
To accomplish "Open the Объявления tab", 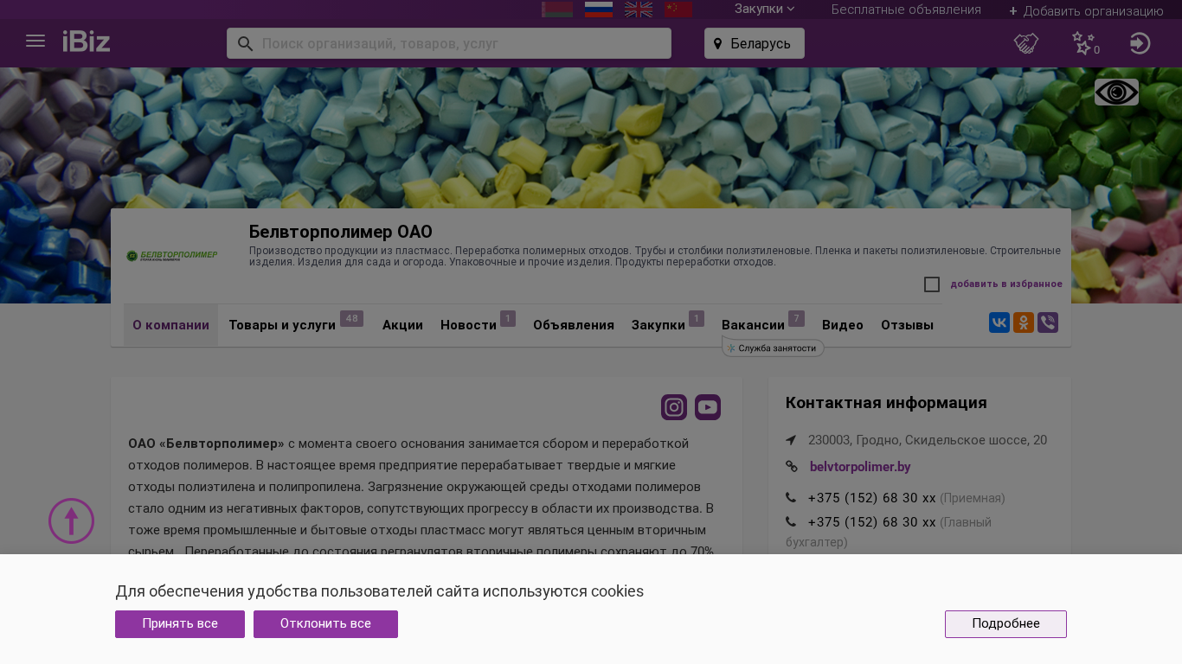I will point(574,325).
